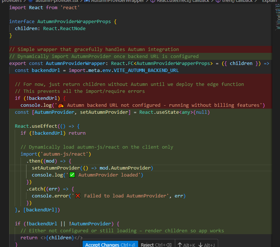Screen dimensions: 280x247
Task: Click the green checkmark emoji in console.log
Action: (72, 175)
